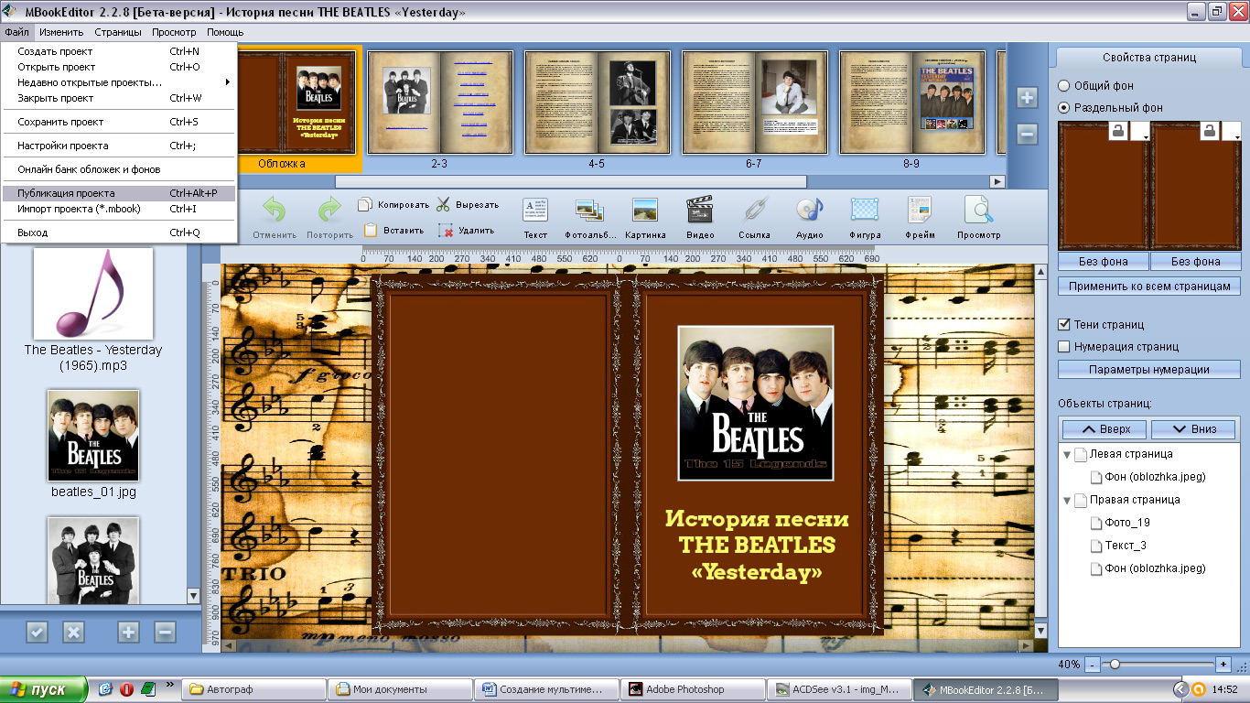Screen dimensions: 1250x703
Task: Open the left page background color dropdown
Action: 1139,133
